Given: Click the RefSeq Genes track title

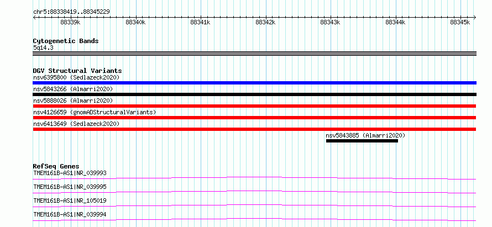Looking at the screenshot, I should click(56, 166).
